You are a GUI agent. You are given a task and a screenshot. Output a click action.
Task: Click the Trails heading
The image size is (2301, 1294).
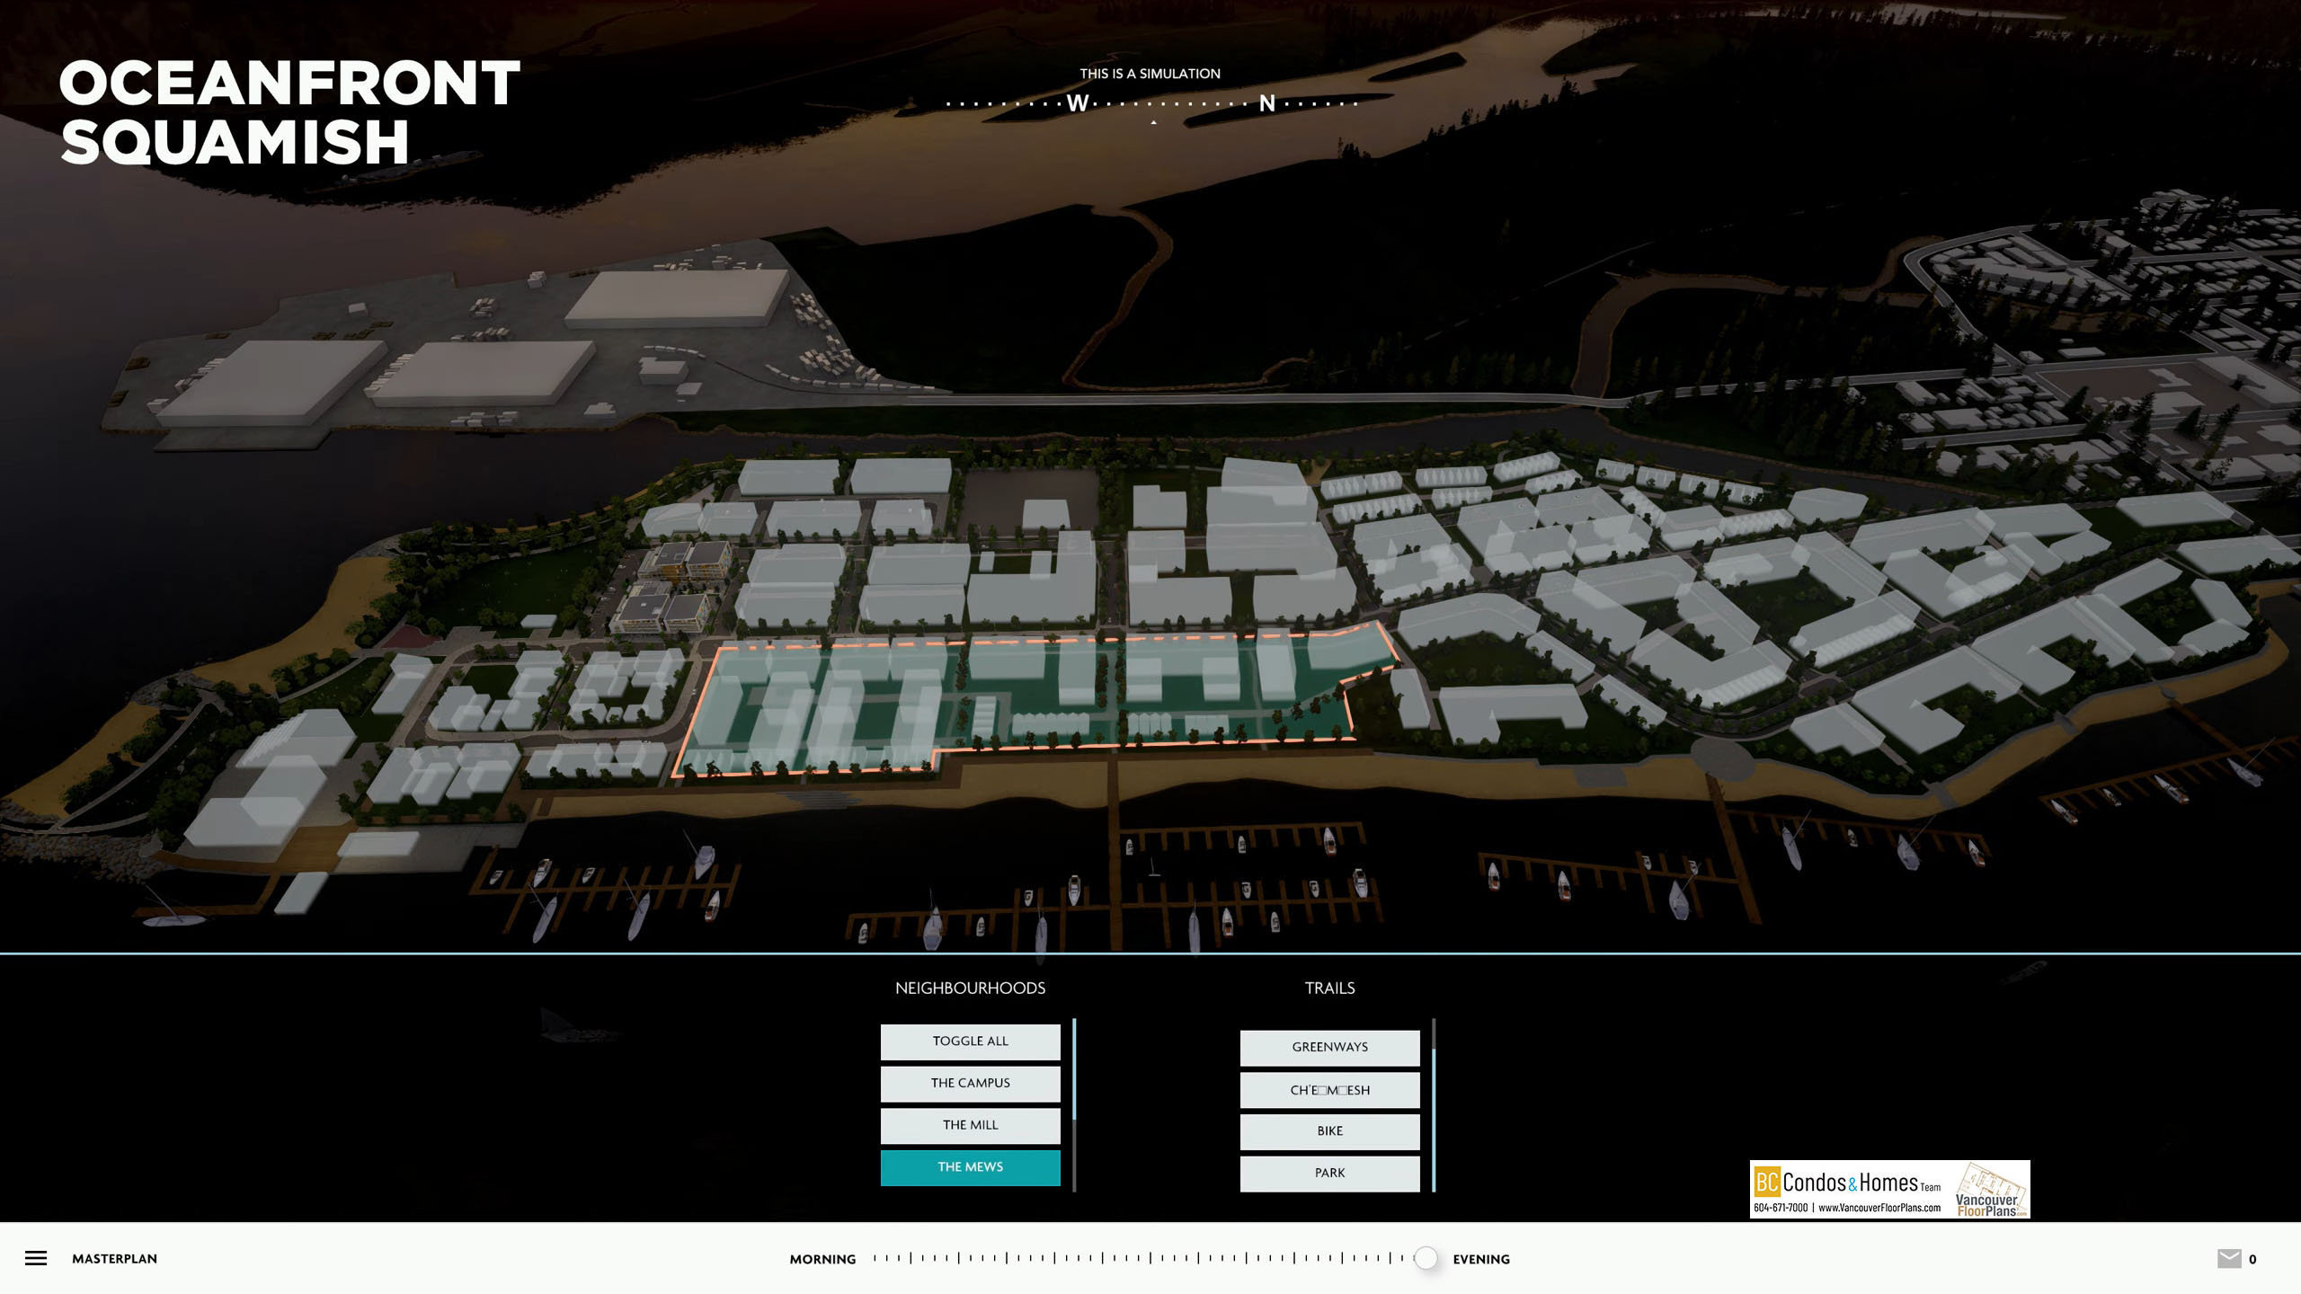click(1330, 988)
